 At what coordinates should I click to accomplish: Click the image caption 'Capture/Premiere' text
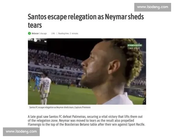click(x=82, y=107)
